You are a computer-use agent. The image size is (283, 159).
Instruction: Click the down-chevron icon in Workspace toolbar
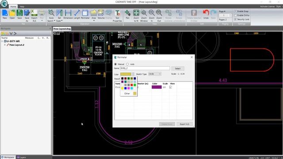[11, 34]
